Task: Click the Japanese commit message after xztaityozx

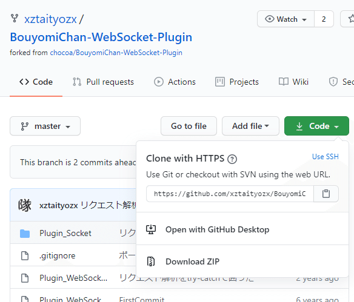Action: [x=109, y=205]
